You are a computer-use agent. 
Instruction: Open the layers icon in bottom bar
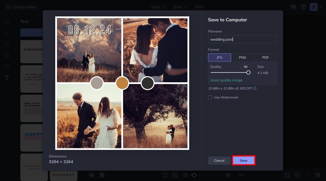click(x=92, y=175)
